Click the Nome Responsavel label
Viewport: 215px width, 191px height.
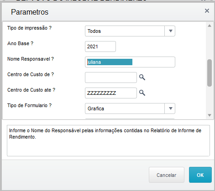31,59
